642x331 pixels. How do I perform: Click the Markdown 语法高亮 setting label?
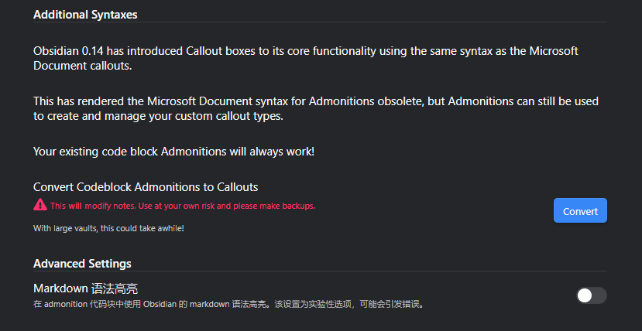click(x=85, y=289)
